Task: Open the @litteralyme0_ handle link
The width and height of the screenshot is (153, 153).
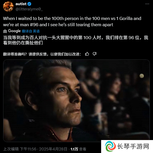Action: pos(29,9)
